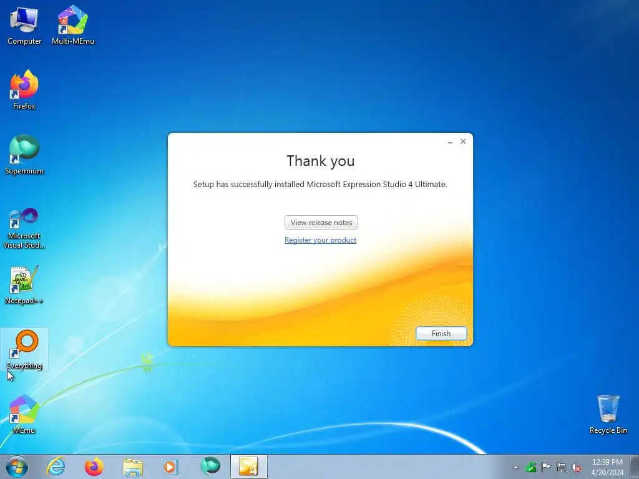Open the Action Center flag icon
Image resolution: width=639 pixels, height=479 pixels.
[545, 467]
